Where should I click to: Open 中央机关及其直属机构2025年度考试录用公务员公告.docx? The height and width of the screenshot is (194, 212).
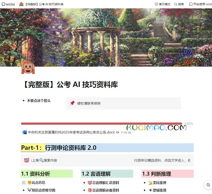click(x=71, y=132)
